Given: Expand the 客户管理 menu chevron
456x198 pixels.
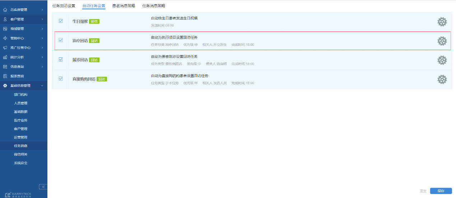Looking at the screenshot, I should click(x=42, y=19).
